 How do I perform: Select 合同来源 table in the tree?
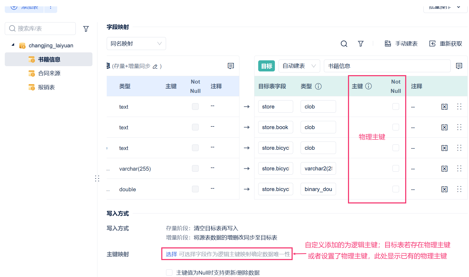pyautogui.click(x=49, y=73)
